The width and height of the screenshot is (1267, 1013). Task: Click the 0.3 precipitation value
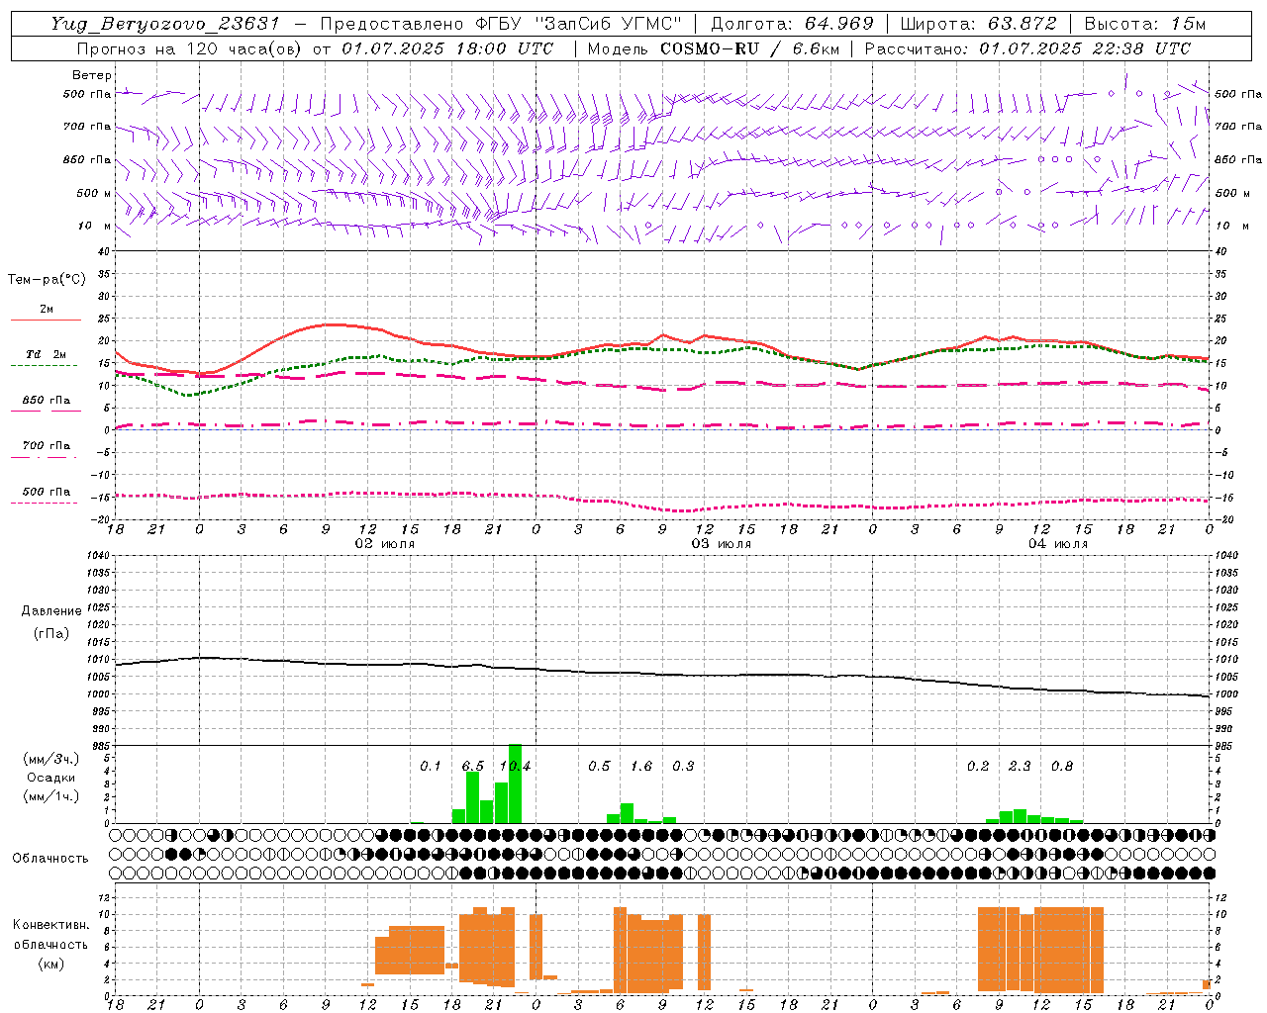[683, 767]
